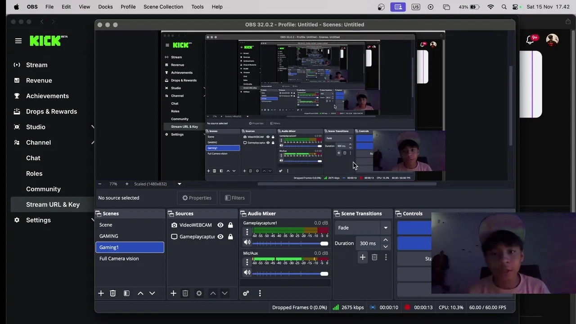This screenshot has height=324, width=576.
Task: Add a new scene with plus icon
Action: (101, 293)
